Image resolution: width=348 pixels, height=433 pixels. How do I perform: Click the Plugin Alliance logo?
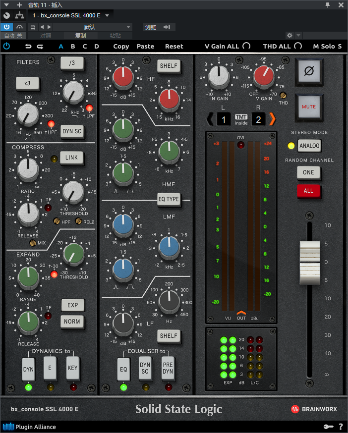(29, 427)
